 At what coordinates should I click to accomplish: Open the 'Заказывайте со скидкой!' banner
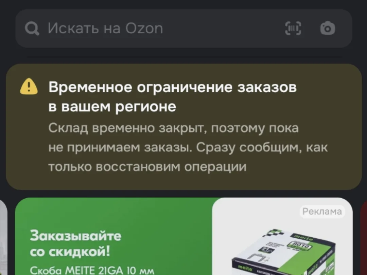pos(184,236)
